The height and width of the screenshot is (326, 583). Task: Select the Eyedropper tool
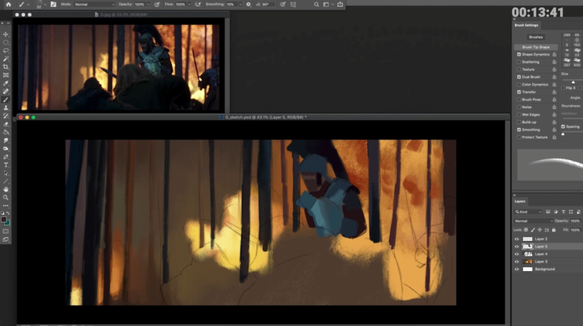tap(6, 83)
